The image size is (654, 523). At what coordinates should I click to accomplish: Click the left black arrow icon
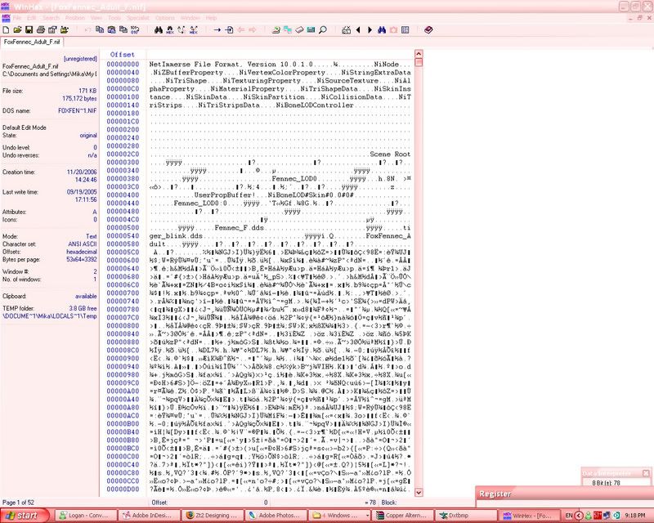357,29
